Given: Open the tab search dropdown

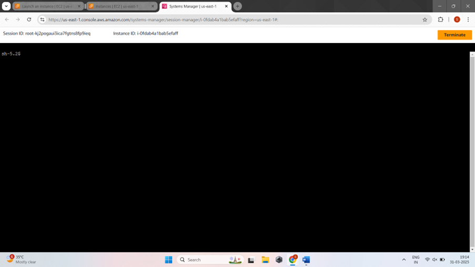Looking at the screenshot, I should coord(6,6).
